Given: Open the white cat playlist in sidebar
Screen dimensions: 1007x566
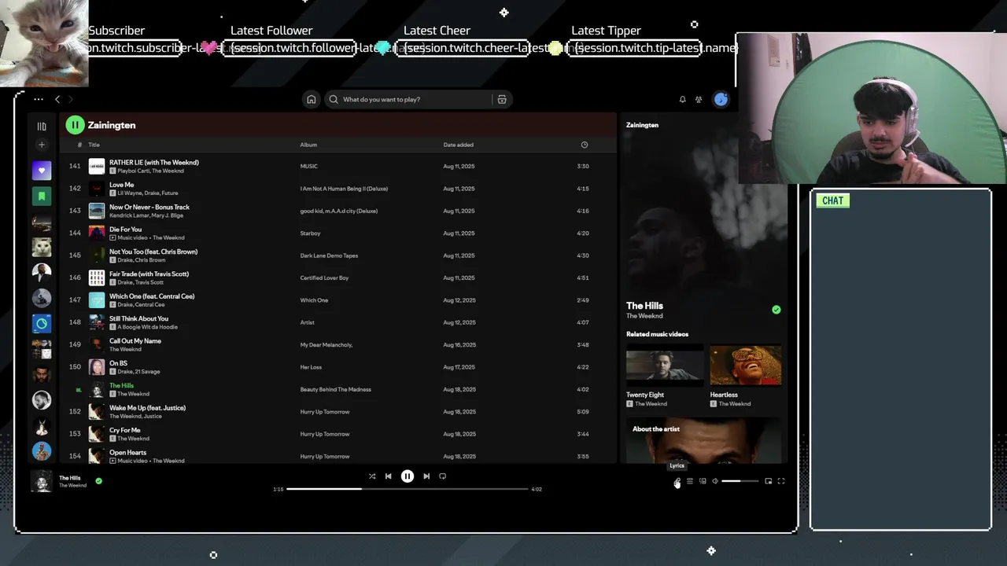Looking at the screenshot, I should pos(42,247).
